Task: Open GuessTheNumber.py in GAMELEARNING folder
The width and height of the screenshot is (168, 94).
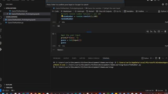Action: click(15, 23)
